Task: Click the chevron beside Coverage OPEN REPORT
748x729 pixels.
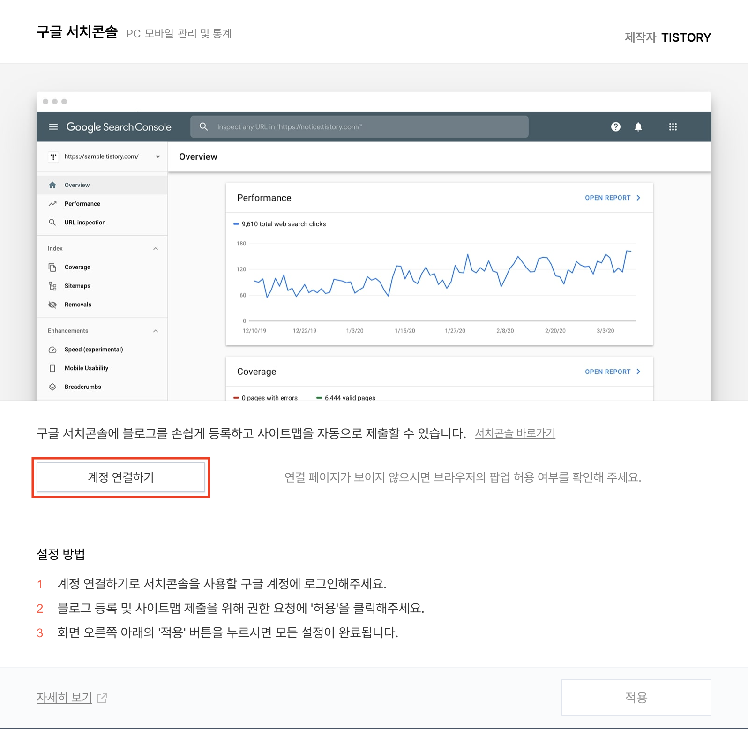Action: click(638, 372)
